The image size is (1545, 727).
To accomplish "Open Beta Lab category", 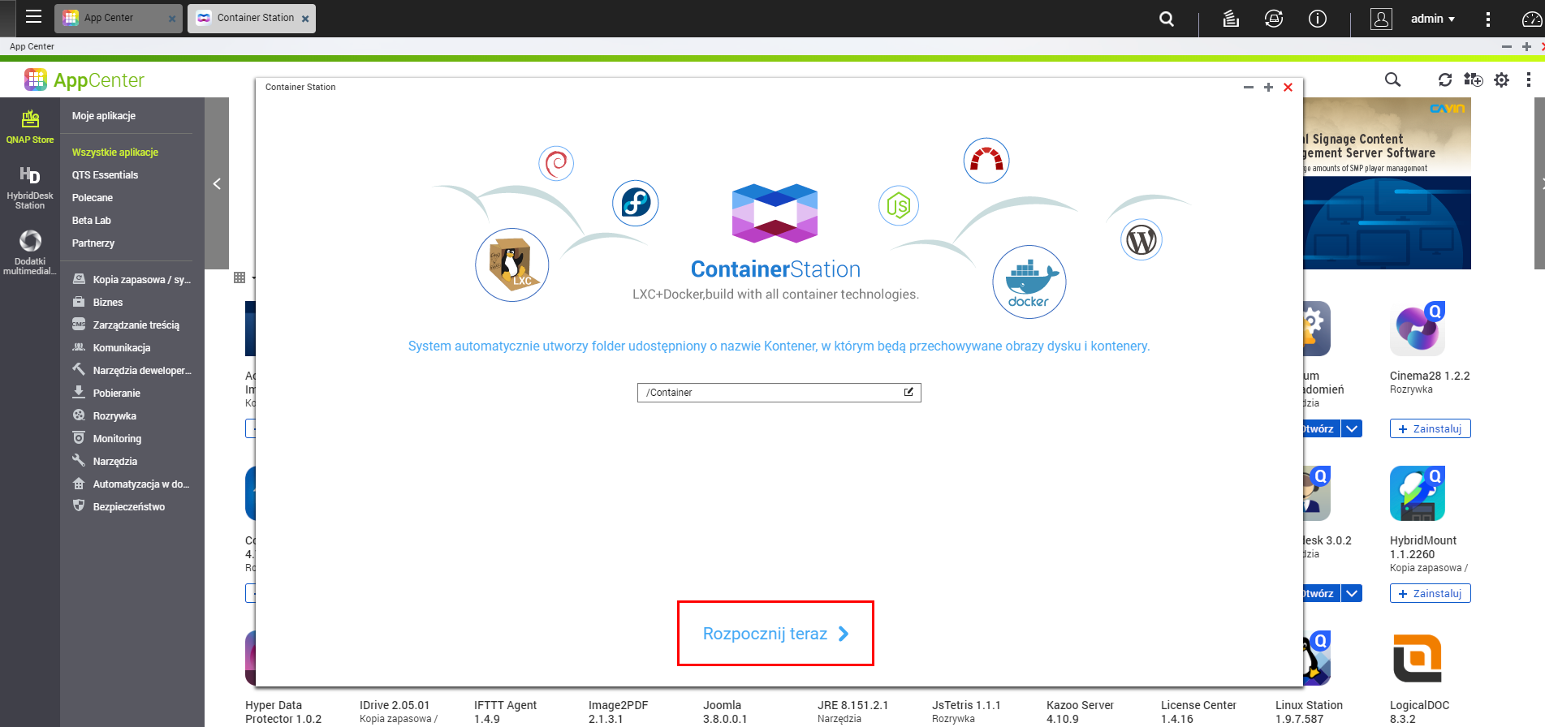I will tap(92, 221).
